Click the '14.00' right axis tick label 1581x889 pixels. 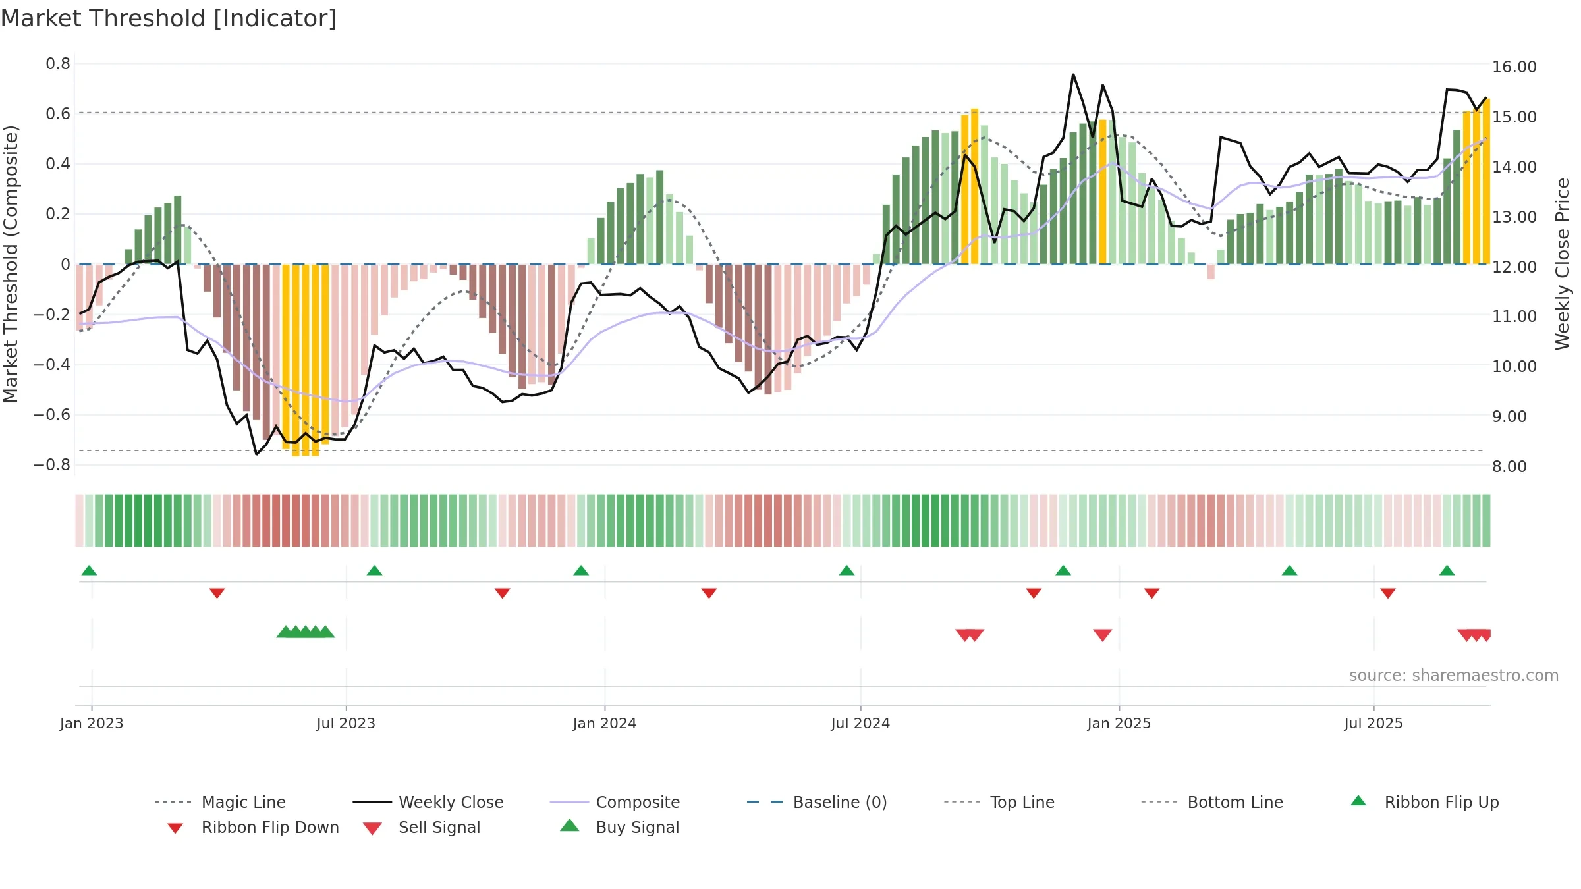1514,167
